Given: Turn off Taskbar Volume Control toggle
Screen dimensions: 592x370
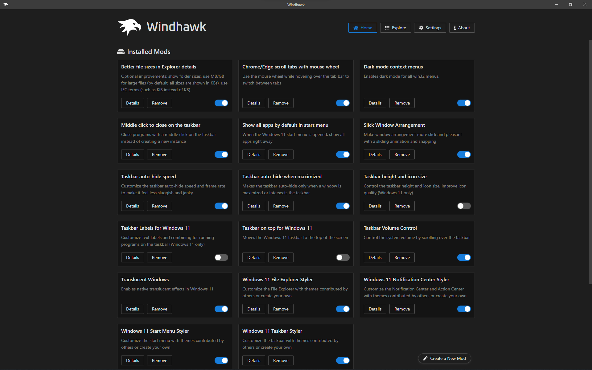Looking at the screenshot, I should coord(464,257).
